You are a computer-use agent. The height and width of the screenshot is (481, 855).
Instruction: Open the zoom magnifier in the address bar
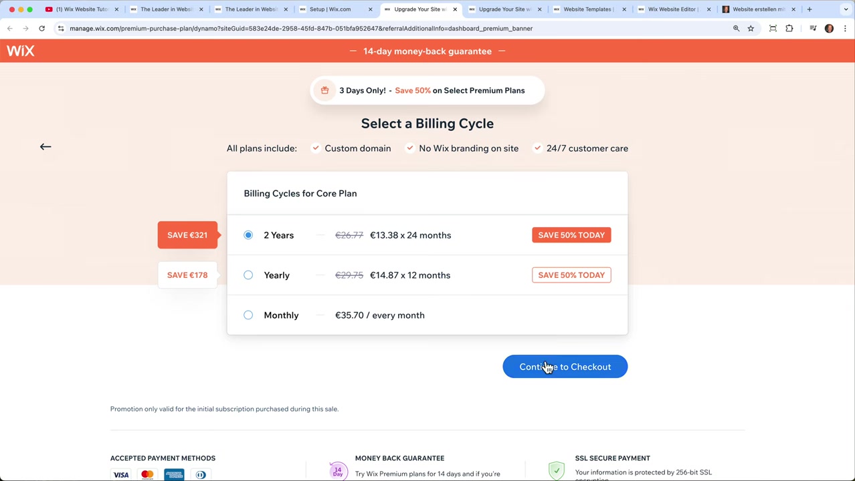coord(736,28)
